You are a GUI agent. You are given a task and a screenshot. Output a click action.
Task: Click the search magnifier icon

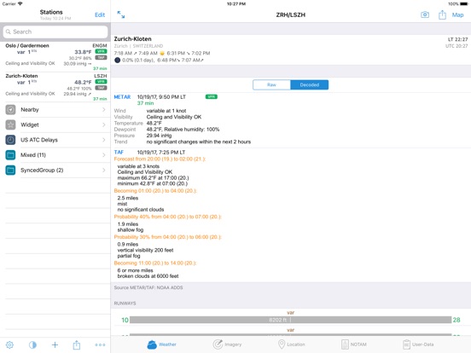pyautogui.click(x=9, y=32)
